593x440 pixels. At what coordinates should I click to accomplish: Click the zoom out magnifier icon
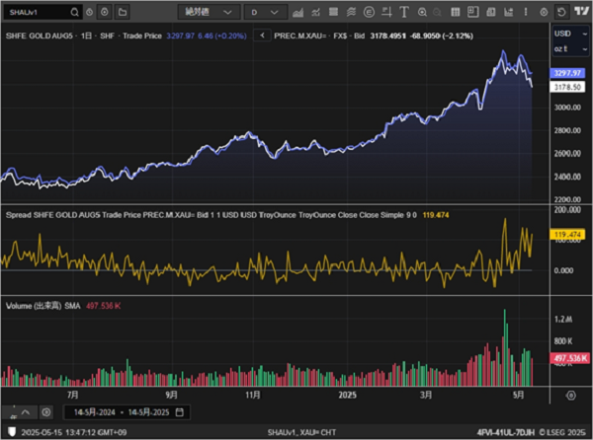pos(437,13)
